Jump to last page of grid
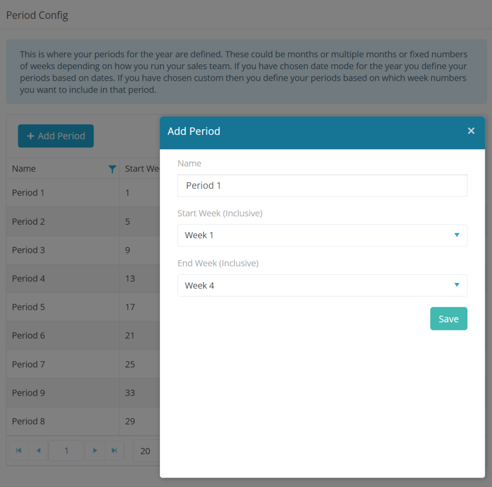Viewport: 492px width, 487px height. tap(114, 450)
